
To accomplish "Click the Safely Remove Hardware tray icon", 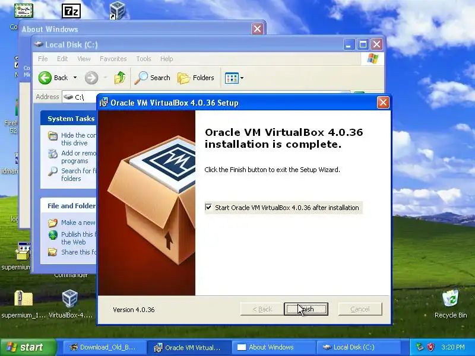I will pos(420,347).
